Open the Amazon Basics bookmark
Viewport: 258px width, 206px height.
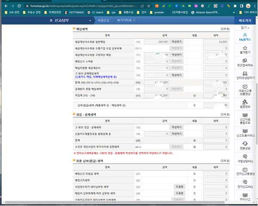[205, 12]
